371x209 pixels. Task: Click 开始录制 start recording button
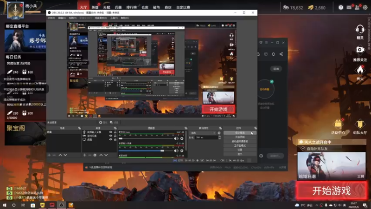tap(240, 137)
